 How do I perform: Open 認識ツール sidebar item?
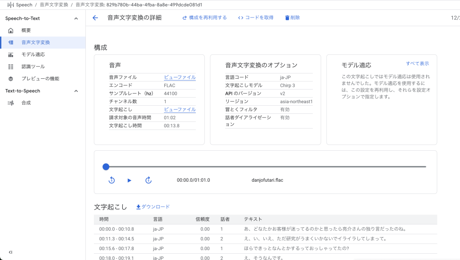coord(33,67)
